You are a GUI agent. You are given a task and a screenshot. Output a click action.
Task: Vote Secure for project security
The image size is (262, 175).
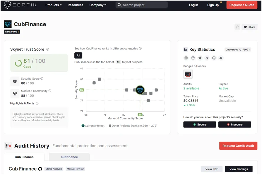coord(200,125)
